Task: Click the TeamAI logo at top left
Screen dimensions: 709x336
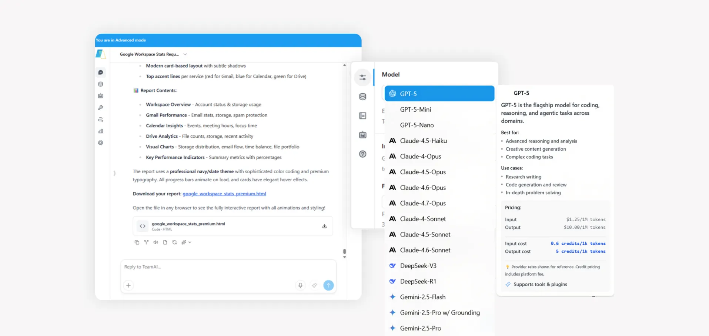Action: pos(101,54)
